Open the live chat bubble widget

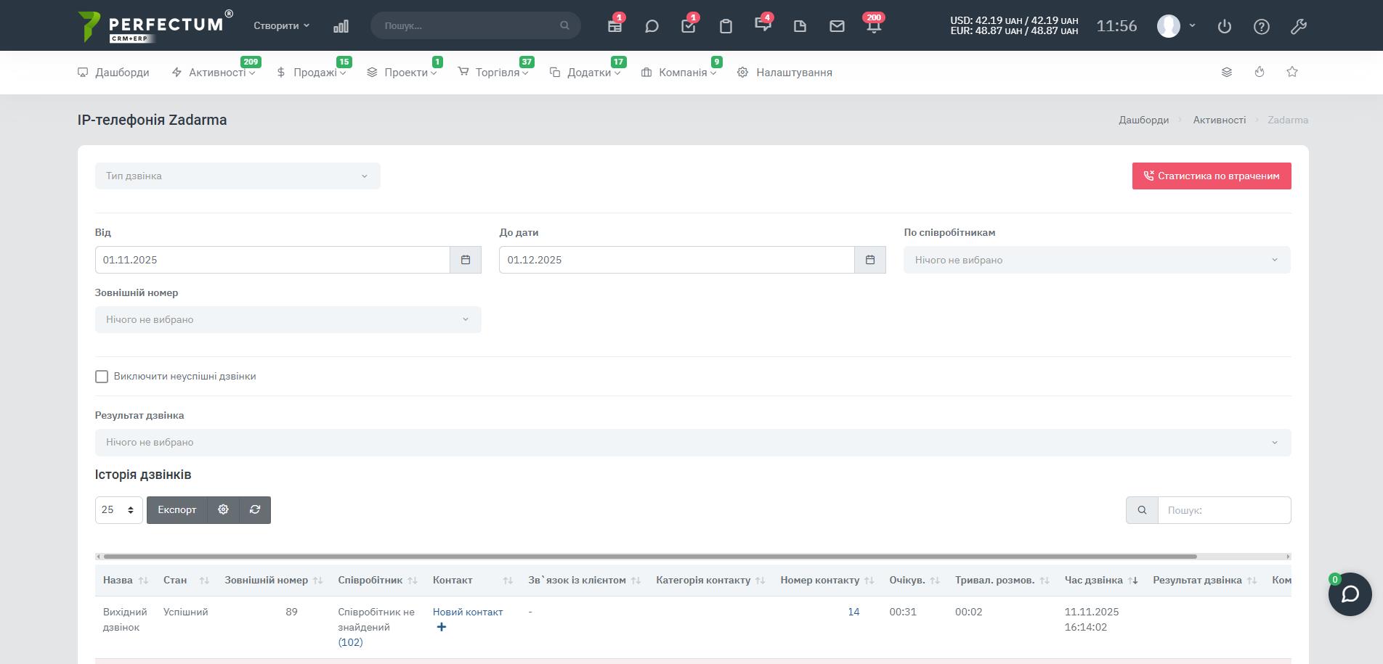pos(1350,594)
